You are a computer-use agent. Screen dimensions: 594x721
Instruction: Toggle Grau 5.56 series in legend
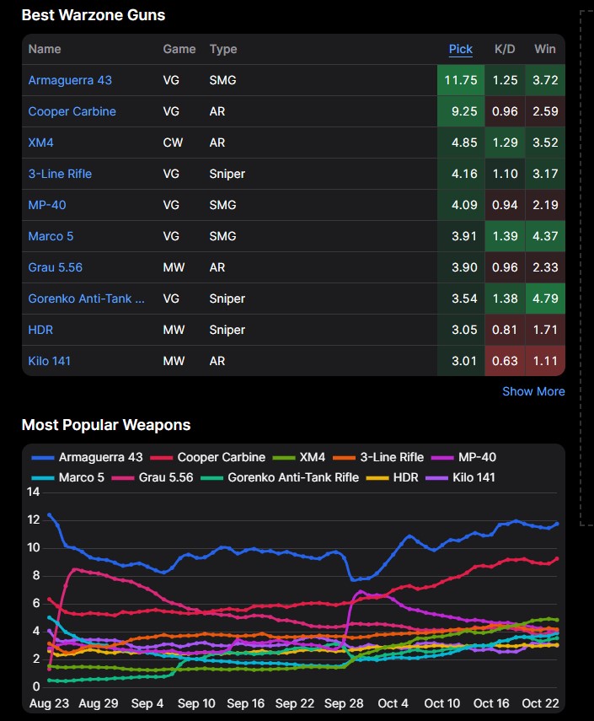(x=159, y=477)
